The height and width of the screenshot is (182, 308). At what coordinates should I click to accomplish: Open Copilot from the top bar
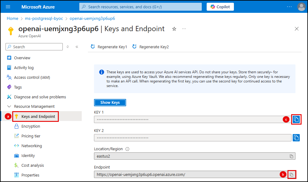pyautogui.click(x=220, y=7)
